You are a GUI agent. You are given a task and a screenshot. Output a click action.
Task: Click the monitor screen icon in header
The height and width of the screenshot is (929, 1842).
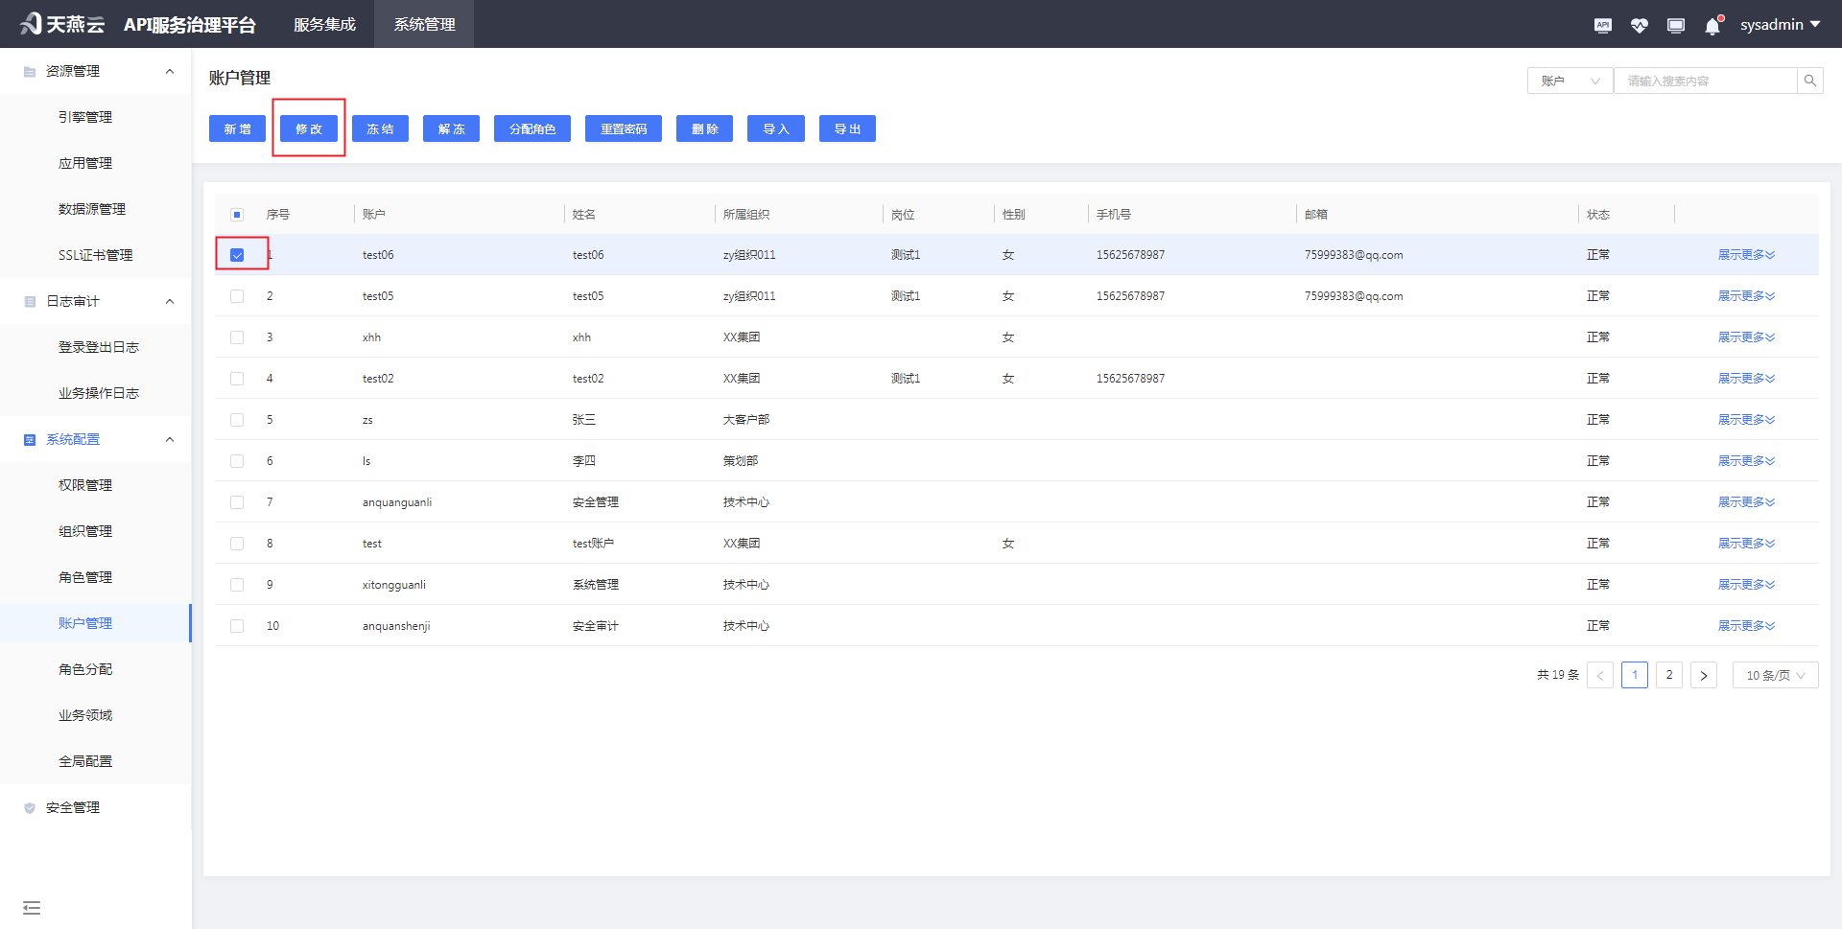[1675, 25]
